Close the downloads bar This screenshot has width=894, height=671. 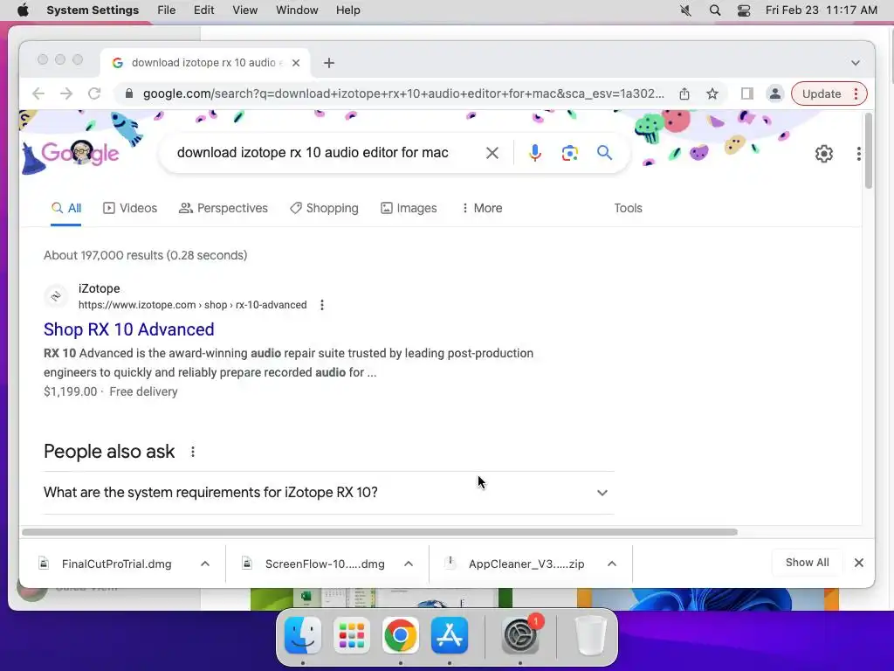pos(859,563)
